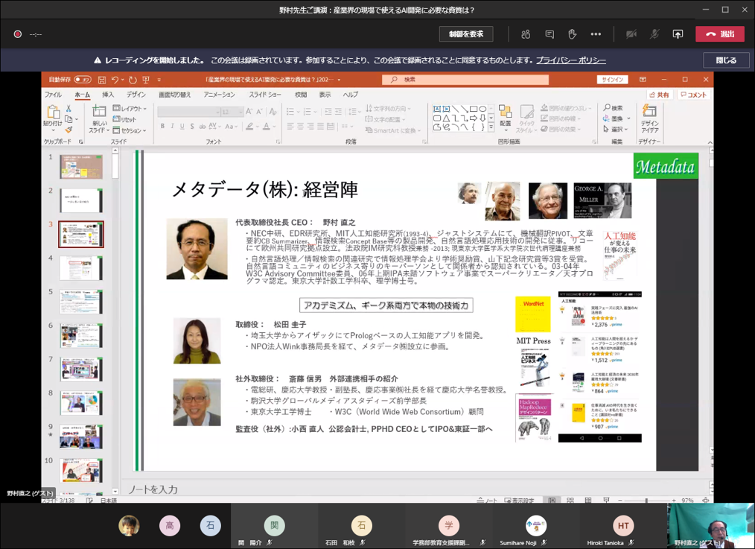Toggle underline formatting U
The image size is (755, 549).
182,126
